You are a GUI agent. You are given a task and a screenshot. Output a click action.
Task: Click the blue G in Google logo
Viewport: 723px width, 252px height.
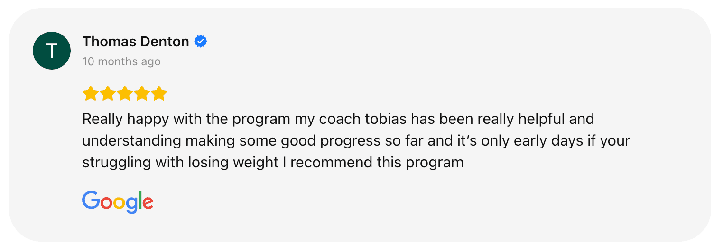91,200
